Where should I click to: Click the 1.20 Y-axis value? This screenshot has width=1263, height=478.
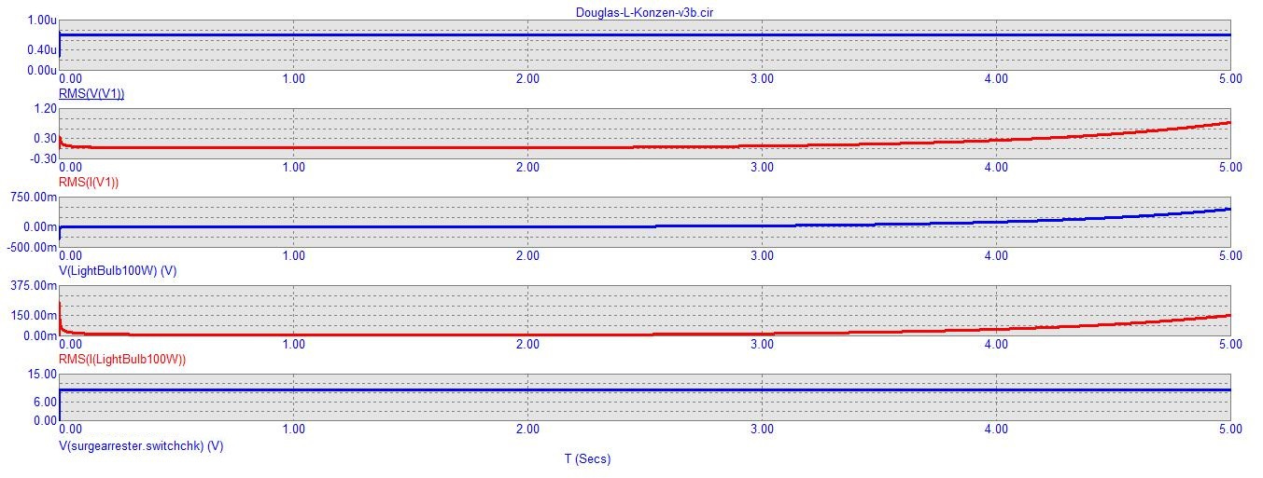pyautogui.click(x=45, y=108)
